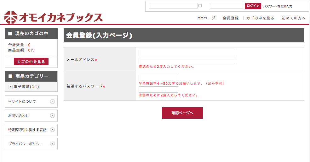Submit form with 確認ページへ button
The width and height of the screenshot is (310, 162).
(182, 113)
